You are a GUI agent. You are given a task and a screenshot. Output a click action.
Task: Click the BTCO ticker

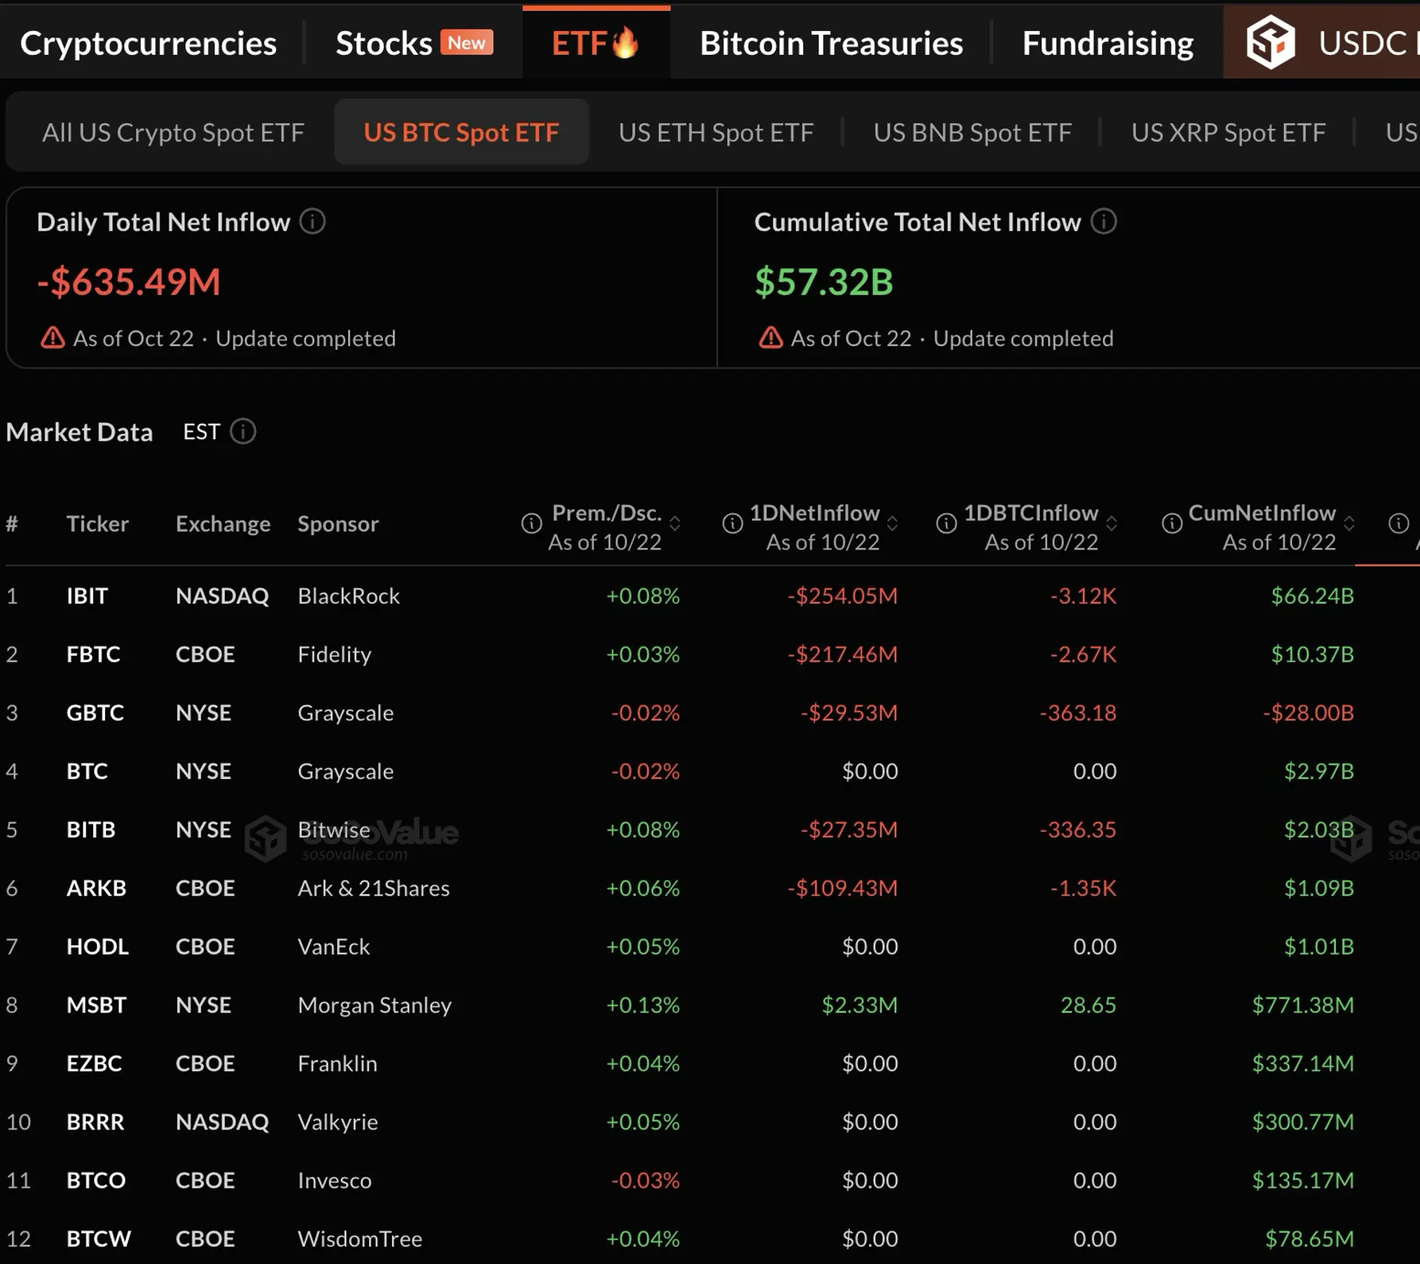[x=96, y=1180]
